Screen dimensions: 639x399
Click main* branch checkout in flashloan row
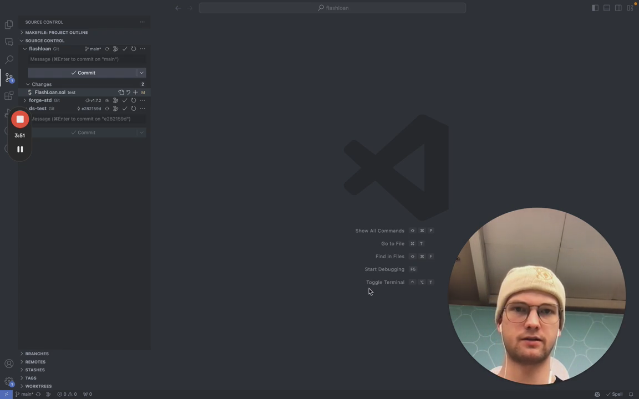[x=93, y=49]
